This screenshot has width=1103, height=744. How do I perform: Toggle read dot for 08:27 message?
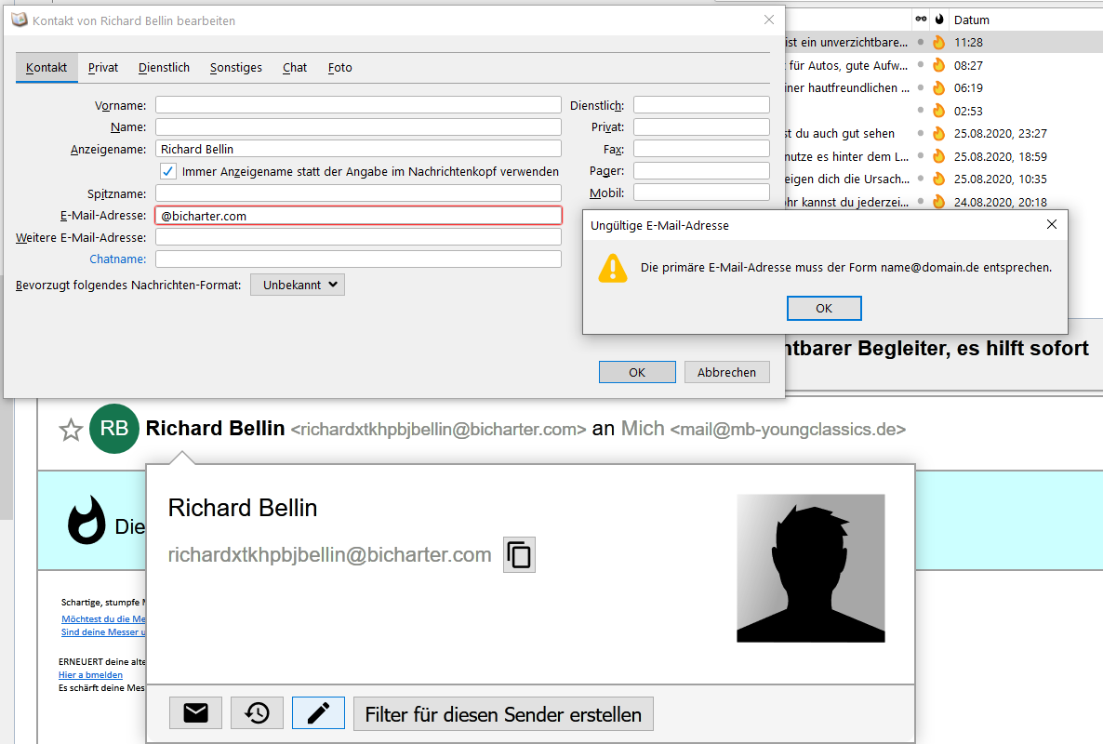tap(920, 65)
